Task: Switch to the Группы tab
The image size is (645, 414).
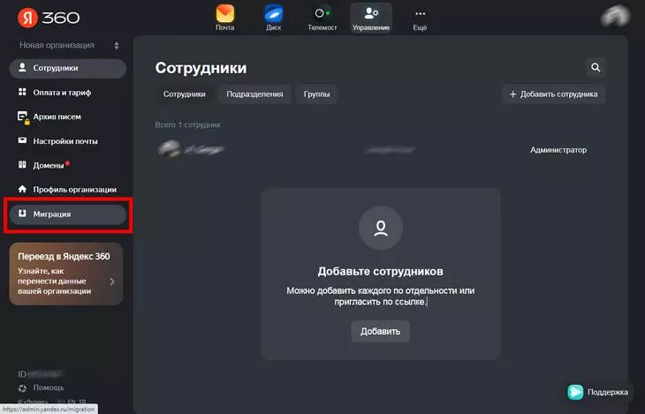Action: point(316,94)
